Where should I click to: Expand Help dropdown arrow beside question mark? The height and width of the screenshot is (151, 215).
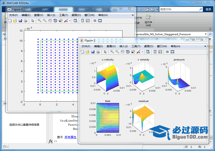[157, 9]
